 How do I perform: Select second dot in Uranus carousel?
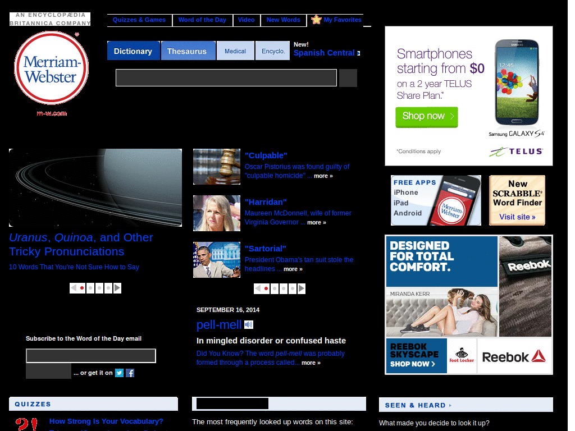pos(90,288)
